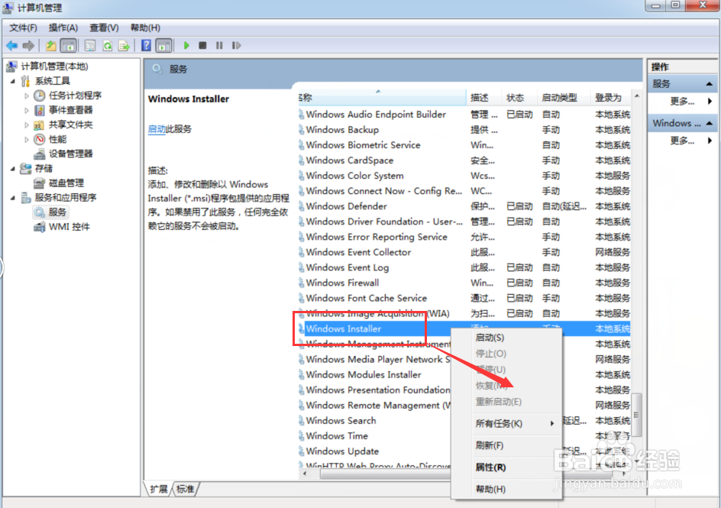Click the export list icon
Viewport: 721px width, 508px height.
click(125, 45)
